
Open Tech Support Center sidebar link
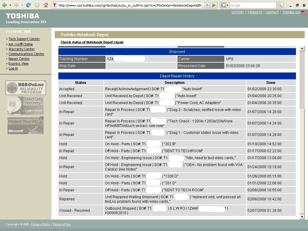[x=24, y=39]
